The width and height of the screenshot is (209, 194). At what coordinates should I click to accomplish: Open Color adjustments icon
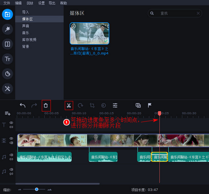click(103, 106)
